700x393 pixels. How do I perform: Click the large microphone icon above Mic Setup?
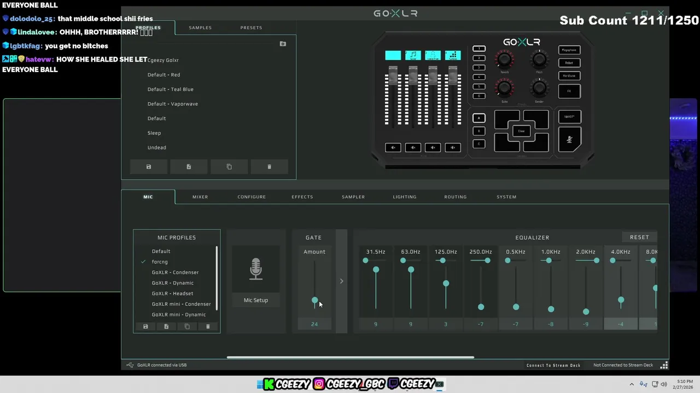tap(255, 270)
